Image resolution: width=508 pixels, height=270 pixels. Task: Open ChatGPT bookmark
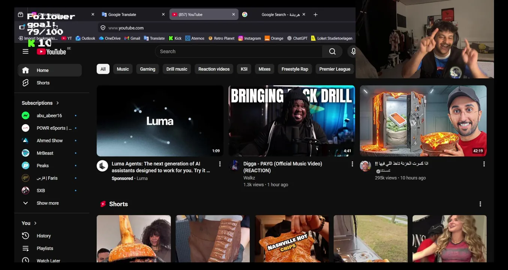click(x=297, y=38)
